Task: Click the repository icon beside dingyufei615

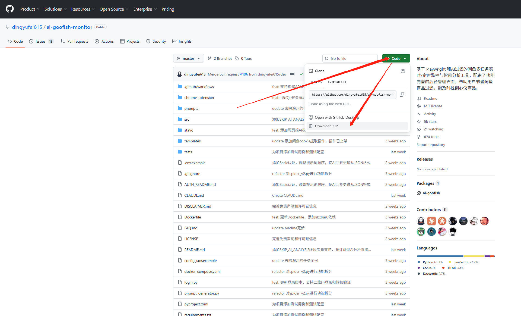Action: (8, 27)
